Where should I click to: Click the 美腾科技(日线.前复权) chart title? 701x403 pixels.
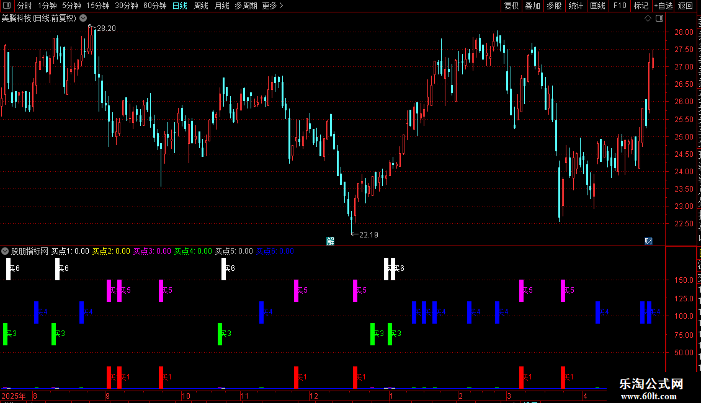click(39, 19)
